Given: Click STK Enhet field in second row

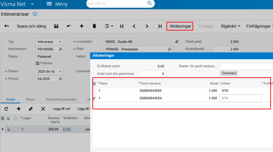Looking at the screenshot, I should [x=240, y=98].
